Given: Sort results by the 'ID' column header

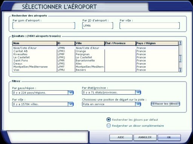Looking at the screenshot, I should (x=66, y=43).
